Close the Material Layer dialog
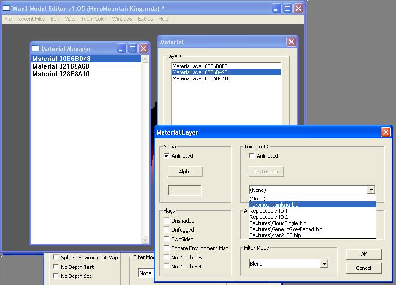 click(x=386, y=132)
